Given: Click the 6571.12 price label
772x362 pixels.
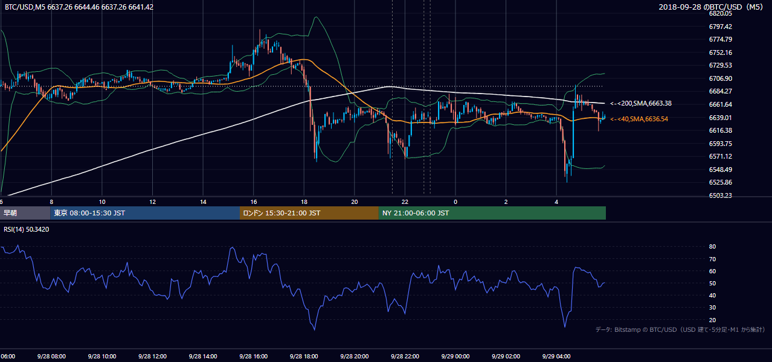Looking at the screenshot, I should 721,156.
